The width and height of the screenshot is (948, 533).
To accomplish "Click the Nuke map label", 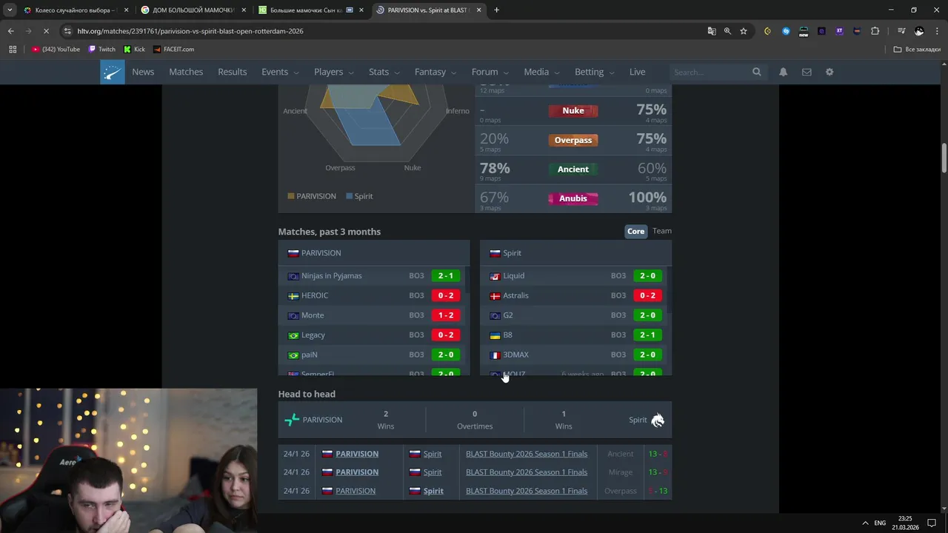I will pyautogui.click(x=573, y=110).
